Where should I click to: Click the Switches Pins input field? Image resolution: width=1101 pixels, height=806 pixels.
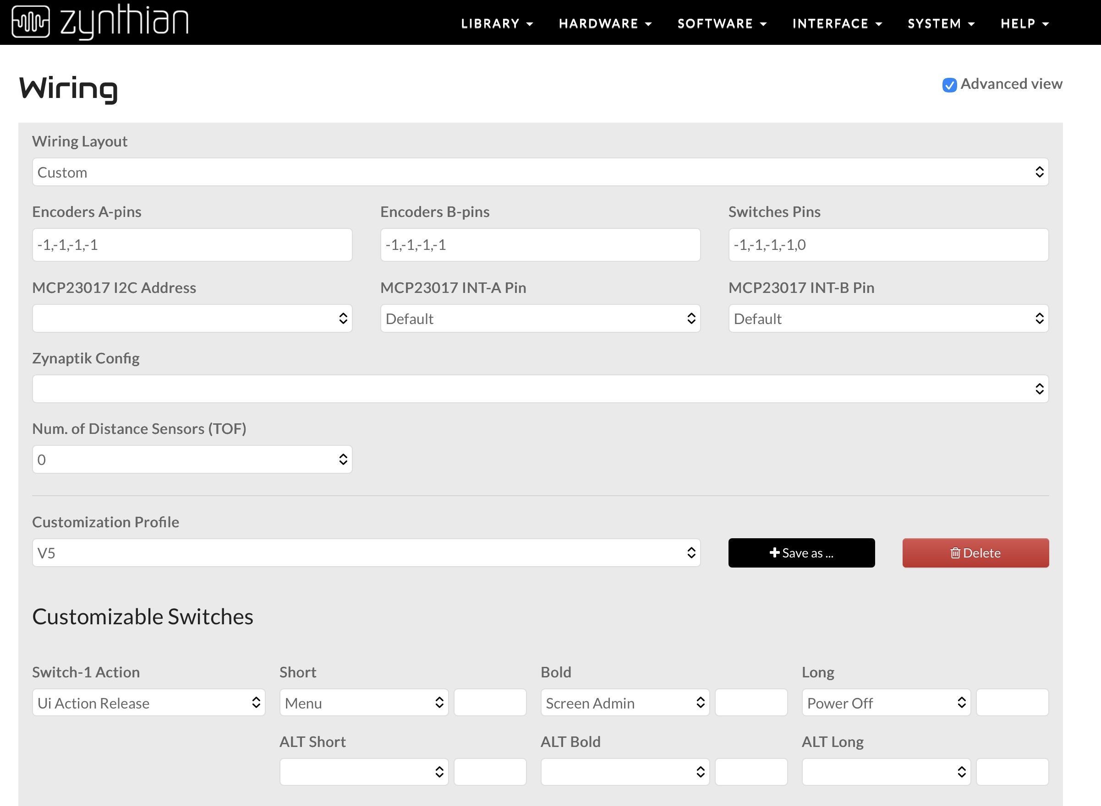(888, 245)
